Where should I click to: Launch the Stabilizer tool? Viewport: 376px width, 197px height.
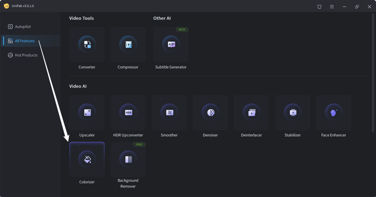point(293,112)
